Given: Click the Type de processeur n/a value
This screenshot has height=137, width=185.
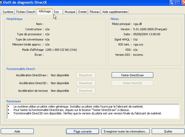Looking at the screenshot, I should 47,34.
